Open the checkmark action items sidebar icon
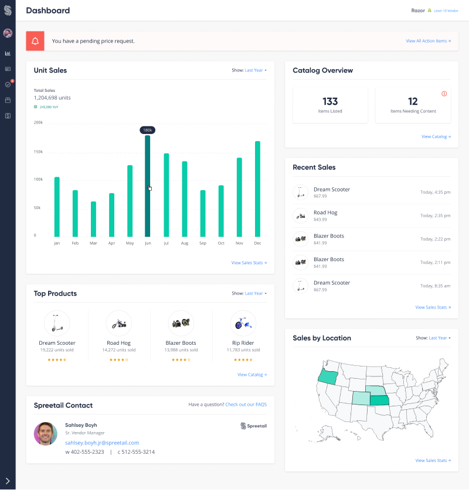 point(8,84)
